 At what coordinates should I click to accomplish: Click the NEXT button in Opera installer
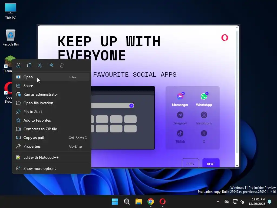point(211,163)
